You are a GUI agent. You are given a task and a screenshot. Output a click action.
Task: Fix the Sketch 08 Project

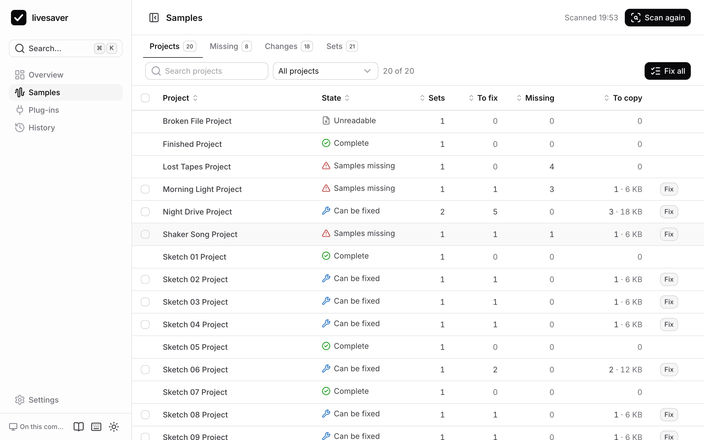[669, 415]
